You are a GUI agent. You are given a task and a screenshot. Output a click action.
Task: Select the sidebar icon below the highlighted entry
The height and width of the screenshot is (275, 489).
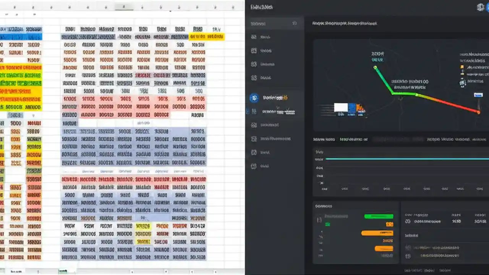pyautogui.click(x=253, y=112)
